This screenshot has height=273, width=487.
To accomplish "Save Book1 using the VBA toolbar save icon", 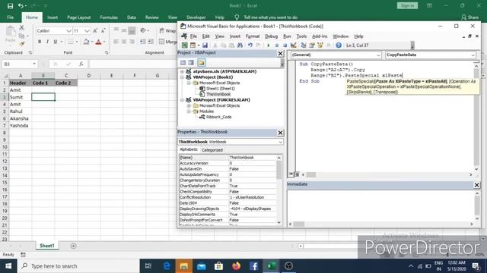I will [x=205, y=45].
